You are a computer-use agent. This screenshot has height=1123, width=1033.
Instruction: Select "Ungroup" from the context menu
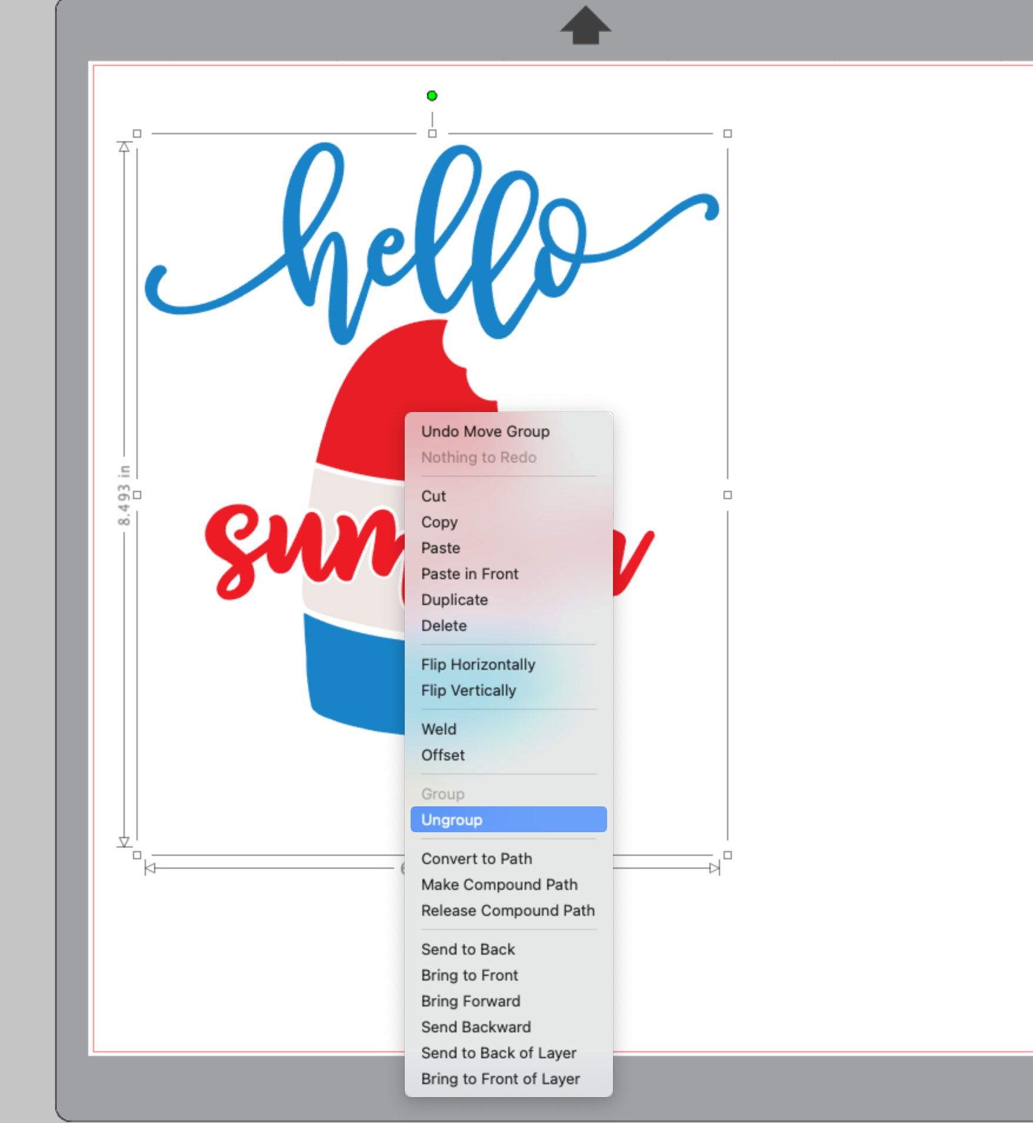pos(451,819)
